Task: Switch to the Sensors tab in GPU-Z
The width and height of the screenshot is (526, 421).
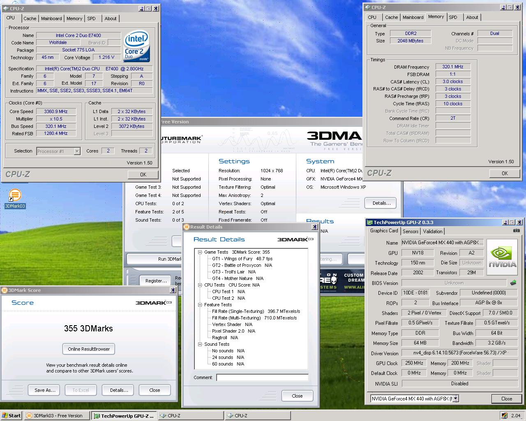Action: click(x=411, y=231)
